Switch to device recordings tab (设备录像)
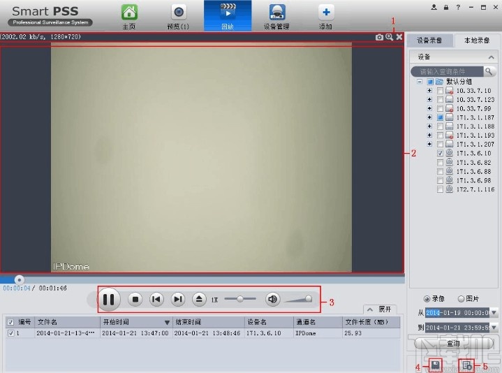Screen dimensions: 502x373 [429, 41]
